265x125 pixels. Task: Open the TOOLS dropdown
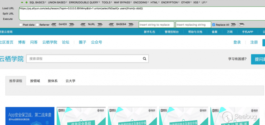[x=107, y=3]
